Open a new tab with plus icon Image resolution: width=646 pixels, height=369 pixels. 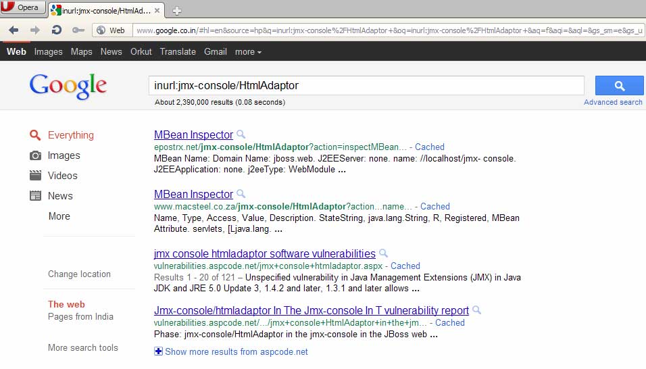pos(177,10)
